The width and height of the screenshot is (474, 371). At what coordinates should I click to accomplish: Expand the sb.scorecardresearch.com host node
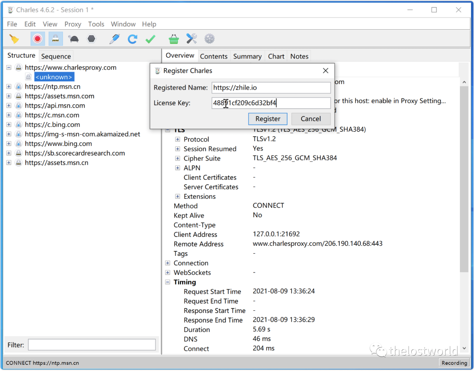tap(9, 153)
